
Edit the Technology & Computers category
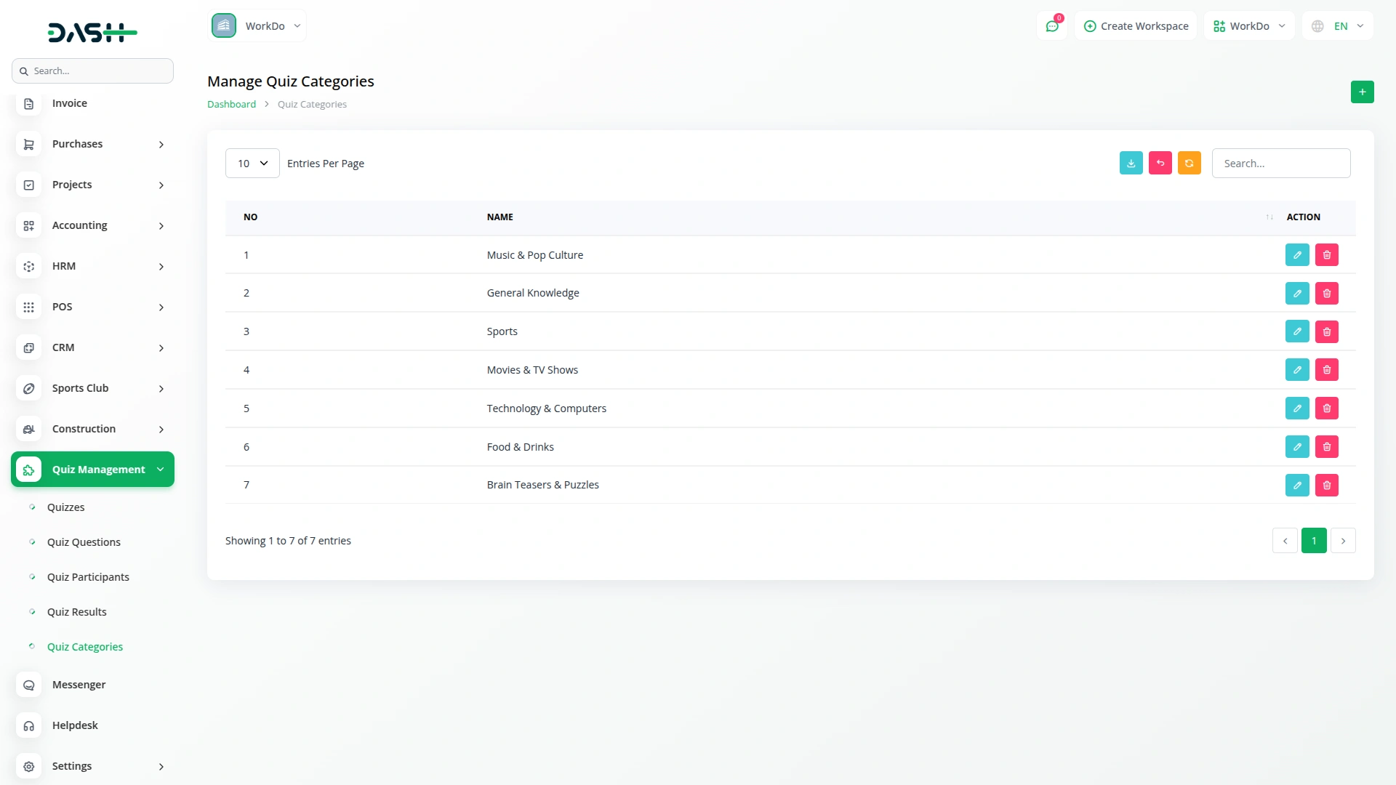click(1296, 408)
